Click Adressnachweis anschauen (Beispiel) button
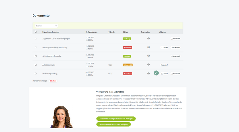239x132 pixels. click(x=114, y=124)
